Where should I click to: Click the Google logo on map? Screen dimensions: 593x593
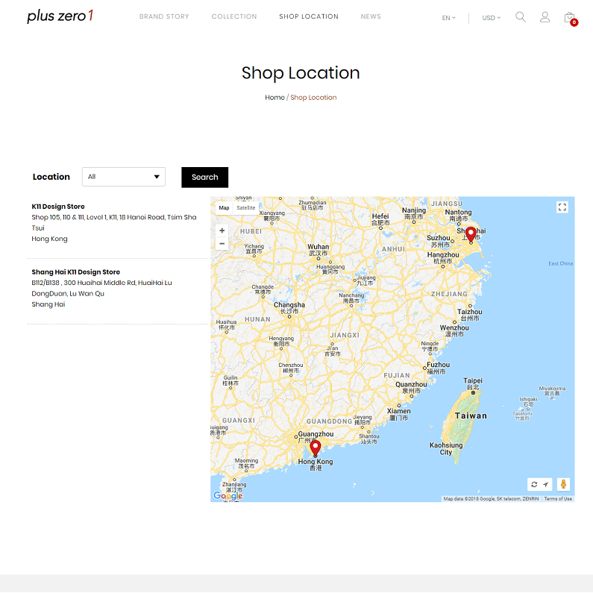[228, 495]
